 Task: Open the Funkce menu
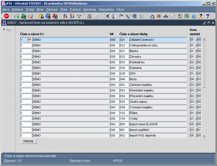coord(75,10)
